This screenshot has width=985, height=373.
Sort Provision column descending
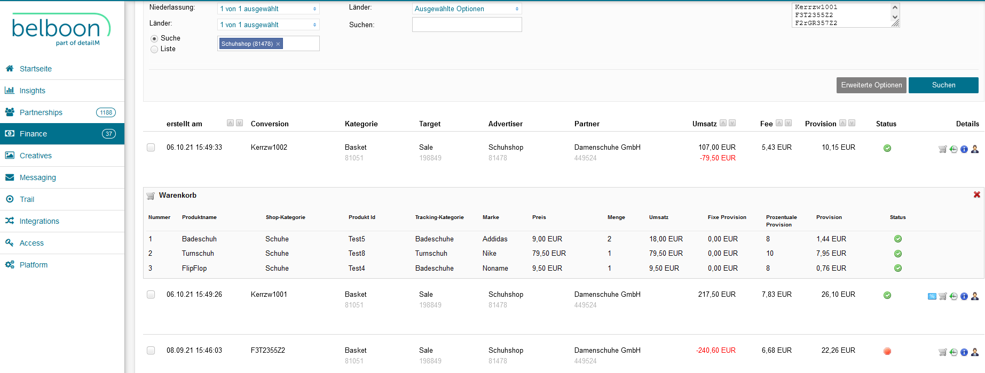(x=852, y=123)
